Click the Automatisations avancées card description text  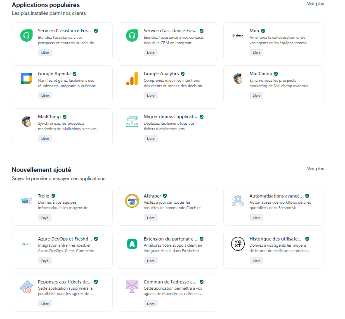[x=280, y=205]
